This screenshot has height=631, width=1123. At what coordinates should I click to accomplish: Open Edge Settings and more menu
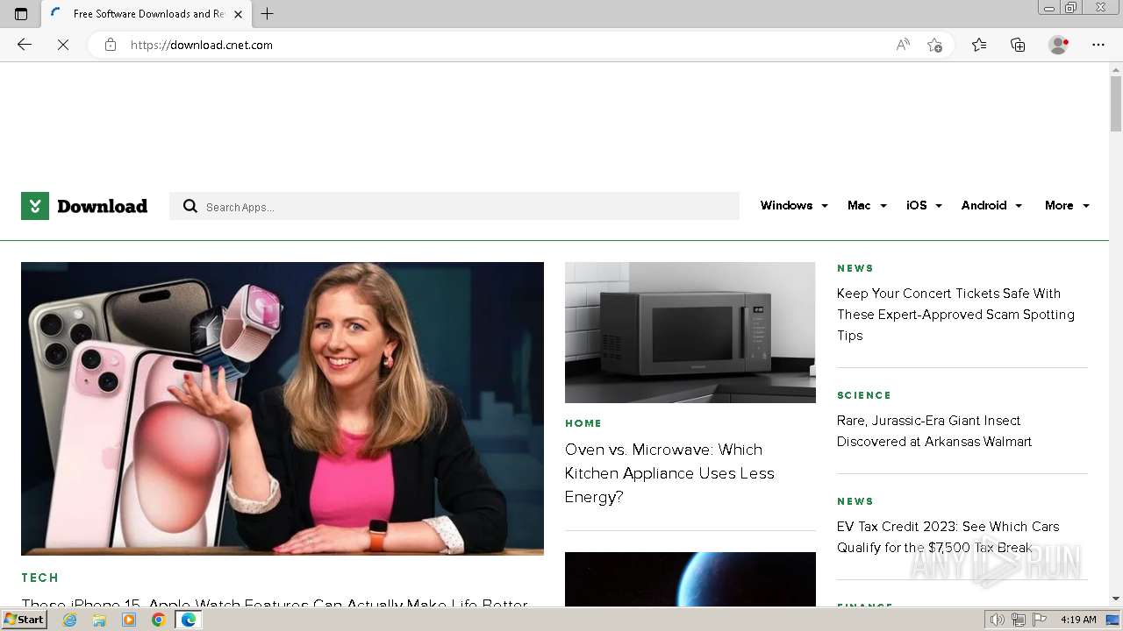coord(1098,45)
